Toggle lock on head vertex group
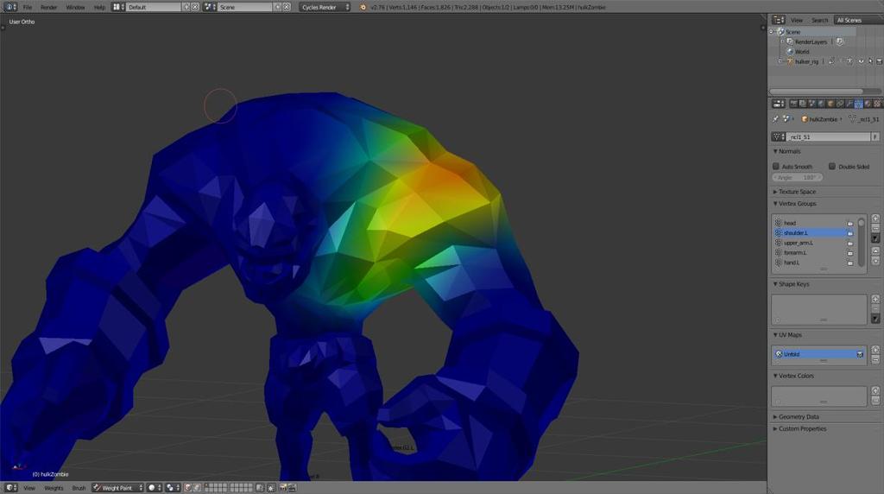 [850, 224]
